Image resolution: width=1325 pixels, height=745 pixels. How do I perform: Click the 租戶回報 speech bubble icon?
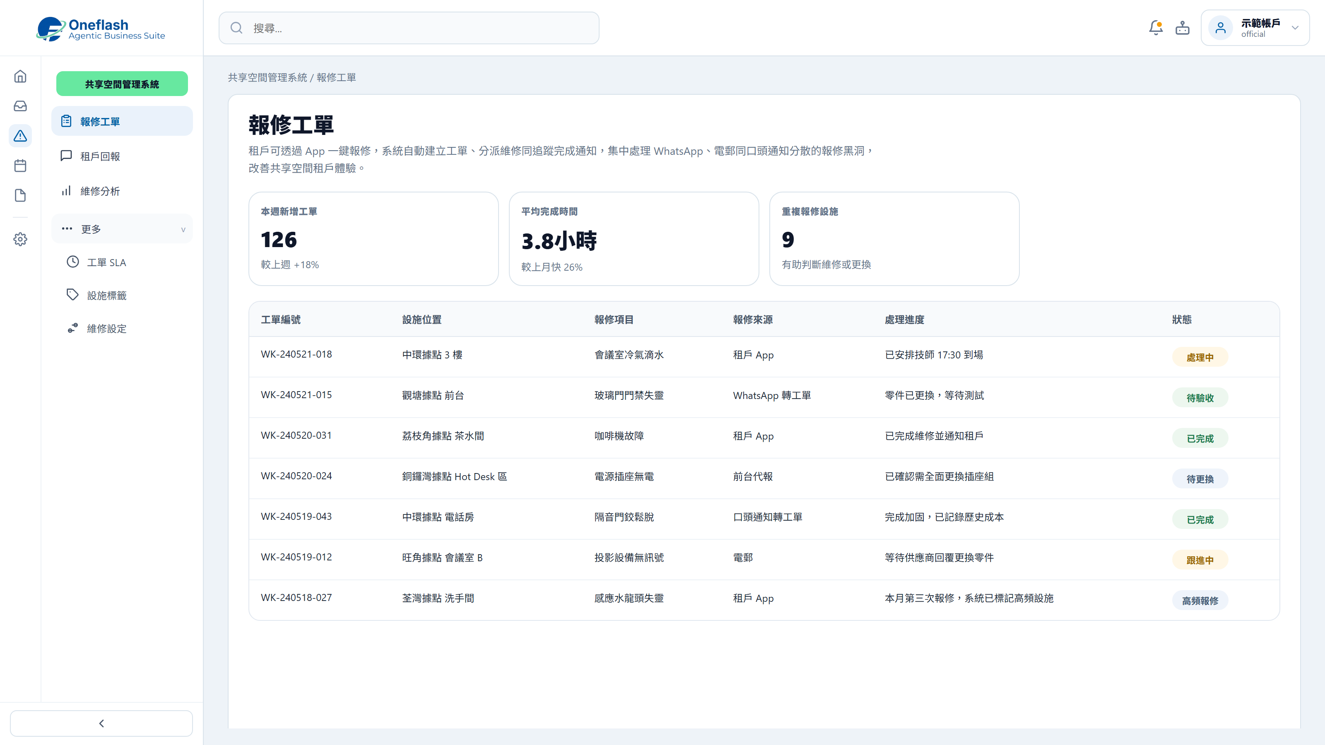pos(66,156)
